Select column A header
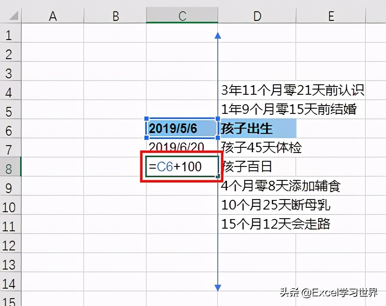Screen dimensions: 386x306 [x=53, y=15]
